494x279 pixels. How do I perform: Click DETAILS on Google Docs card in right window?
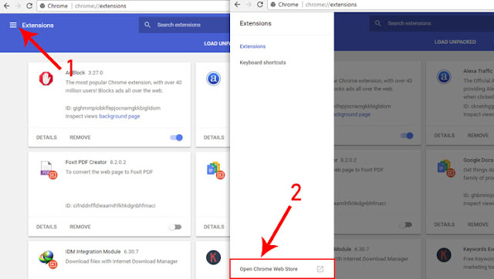point(445,224)
